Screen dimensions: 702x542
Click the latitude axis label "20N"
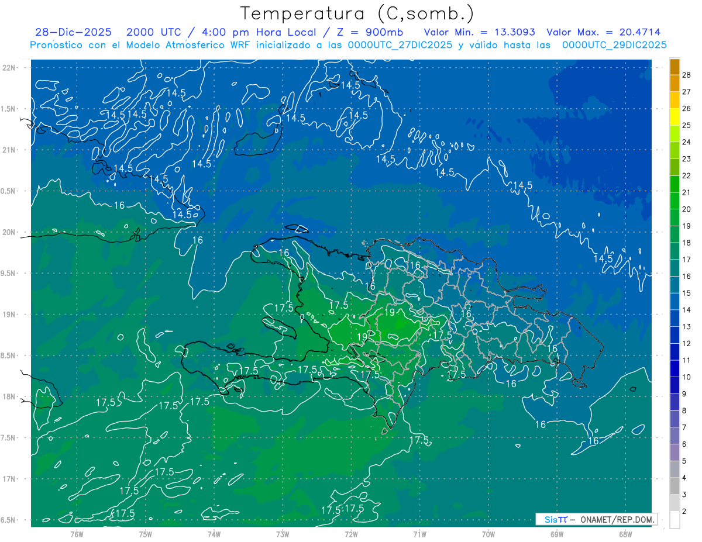click(9, 232)
